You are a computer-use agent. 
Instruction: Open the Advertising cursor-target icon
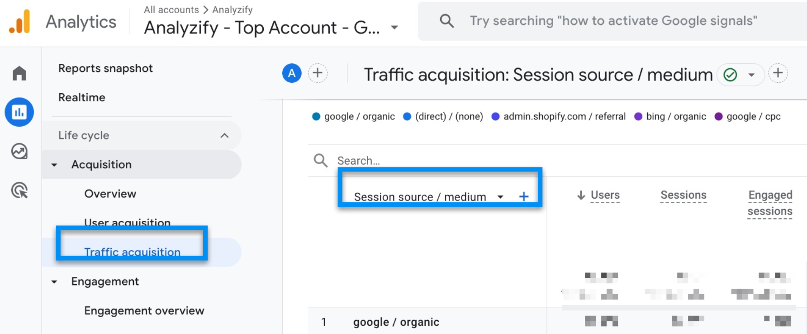click(19, 191)
